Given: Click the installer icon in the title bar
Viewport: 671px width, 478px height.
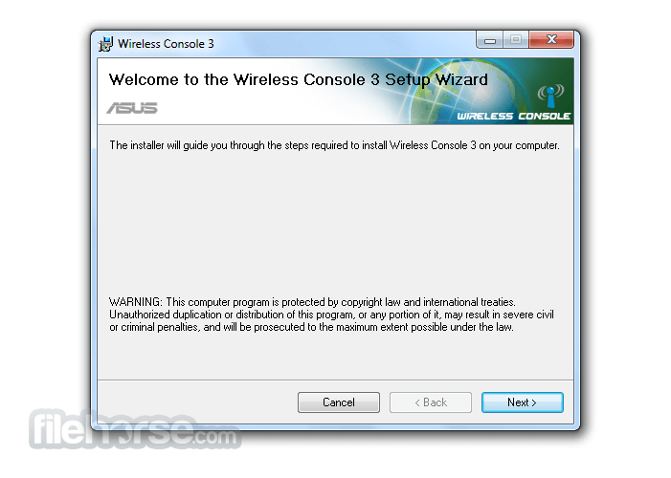Looking at the screenshot, I should pos(105,44).
